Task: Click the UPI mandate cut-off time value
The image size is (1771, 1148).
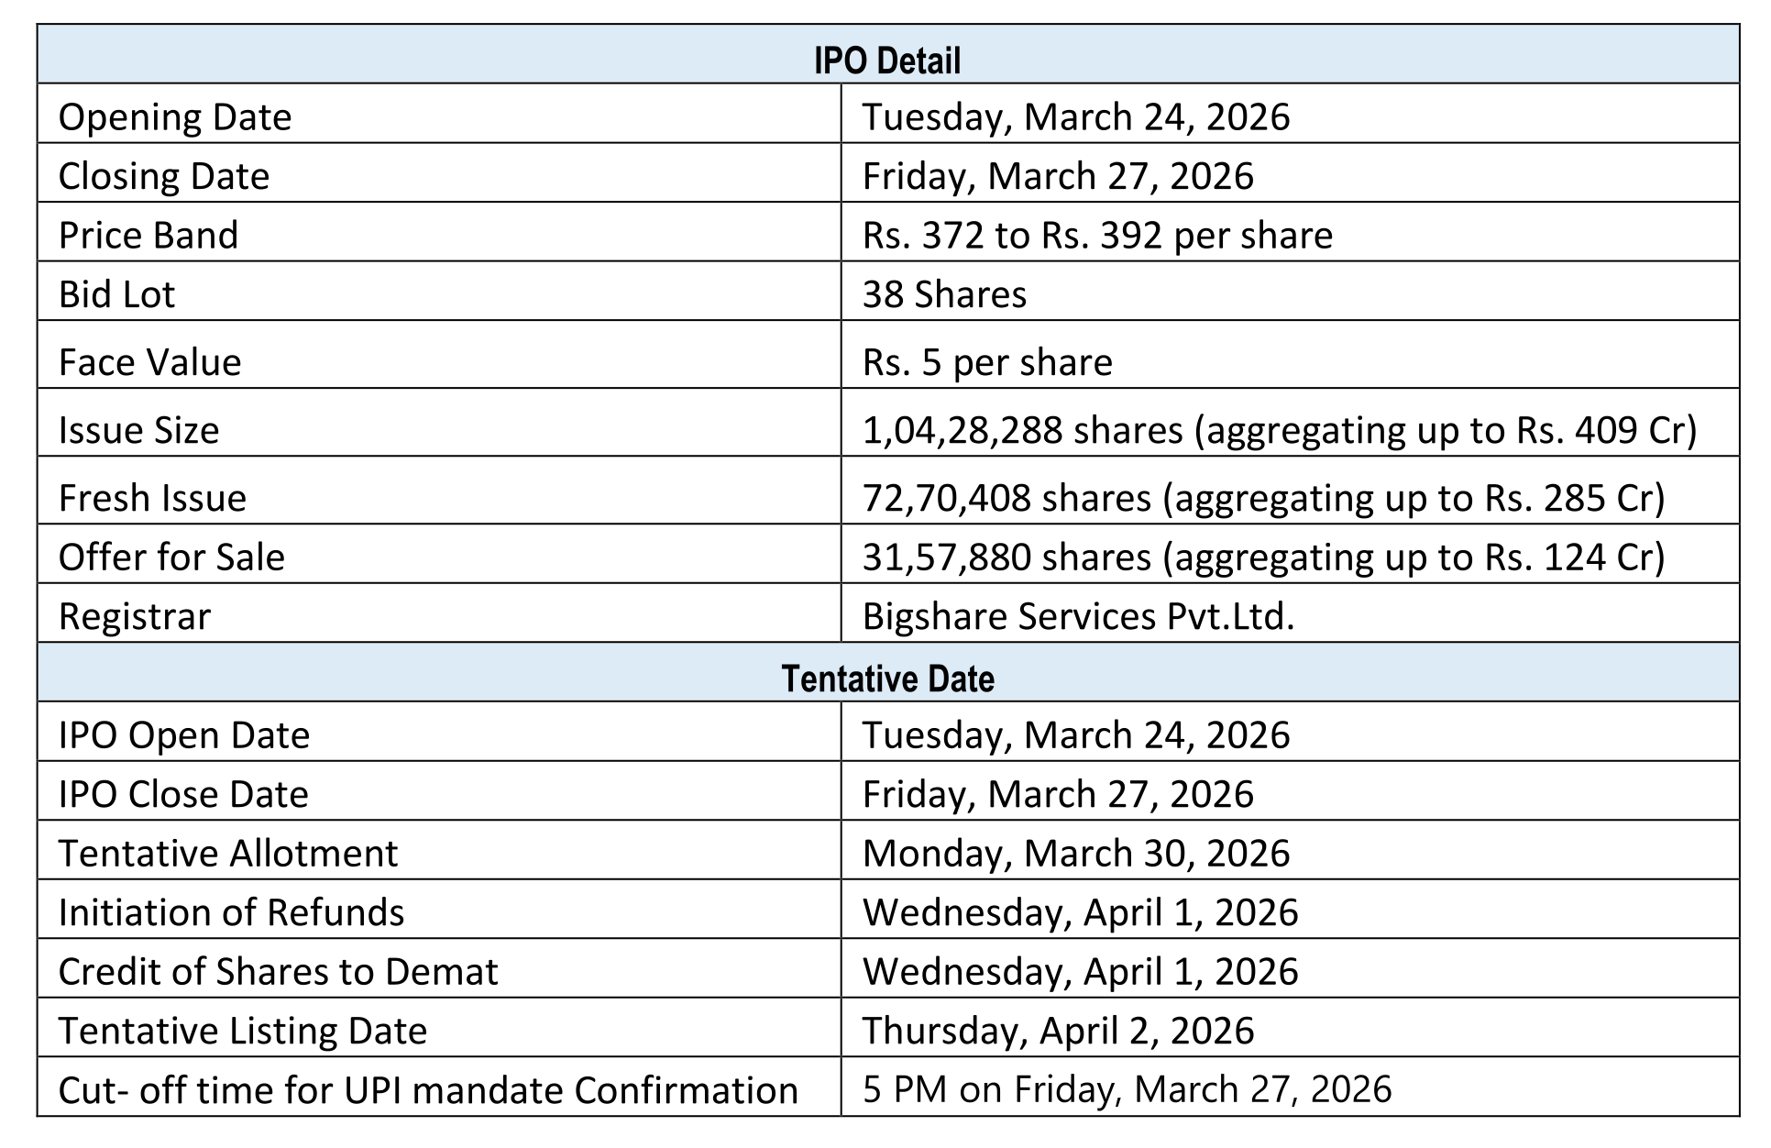Action: pyautogui.click(x=1127, y=1089)
